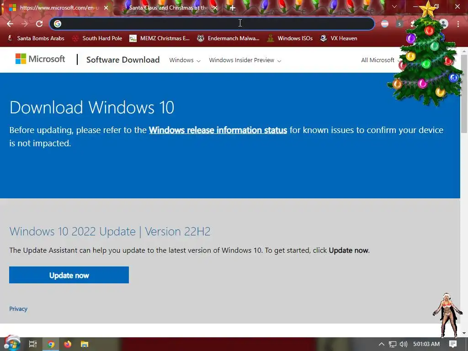Open File Explorer from the taskbar
The height and width of the screenshot is (351, 468).
[x=85, y=344]
